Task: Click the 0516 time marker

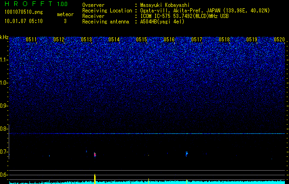Action: [x=169, y=40]
